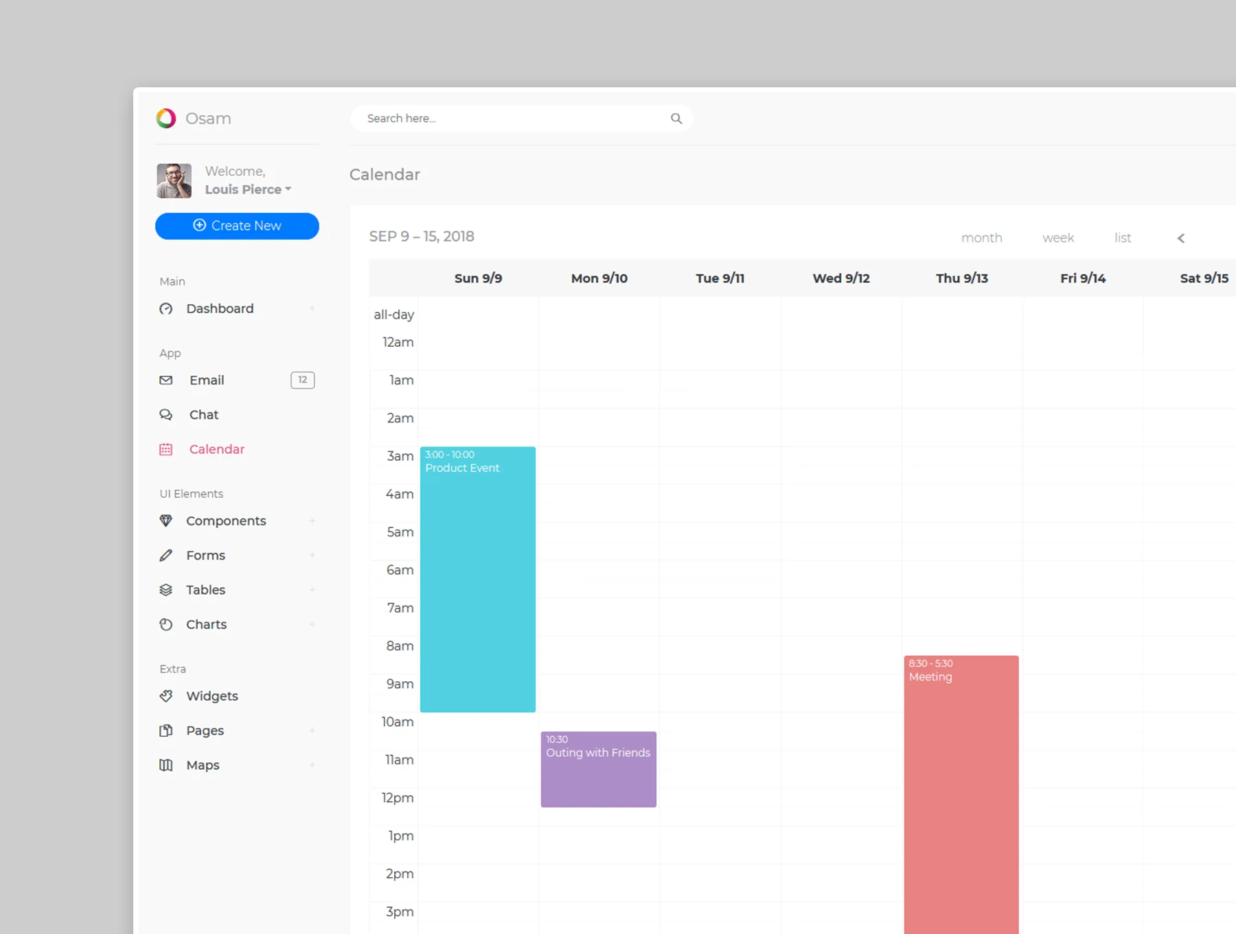Viewport: 1236px width, 934px height.
Task: Click the 8:30 - 5:30 meeting time text
Action: pos(930,663)
